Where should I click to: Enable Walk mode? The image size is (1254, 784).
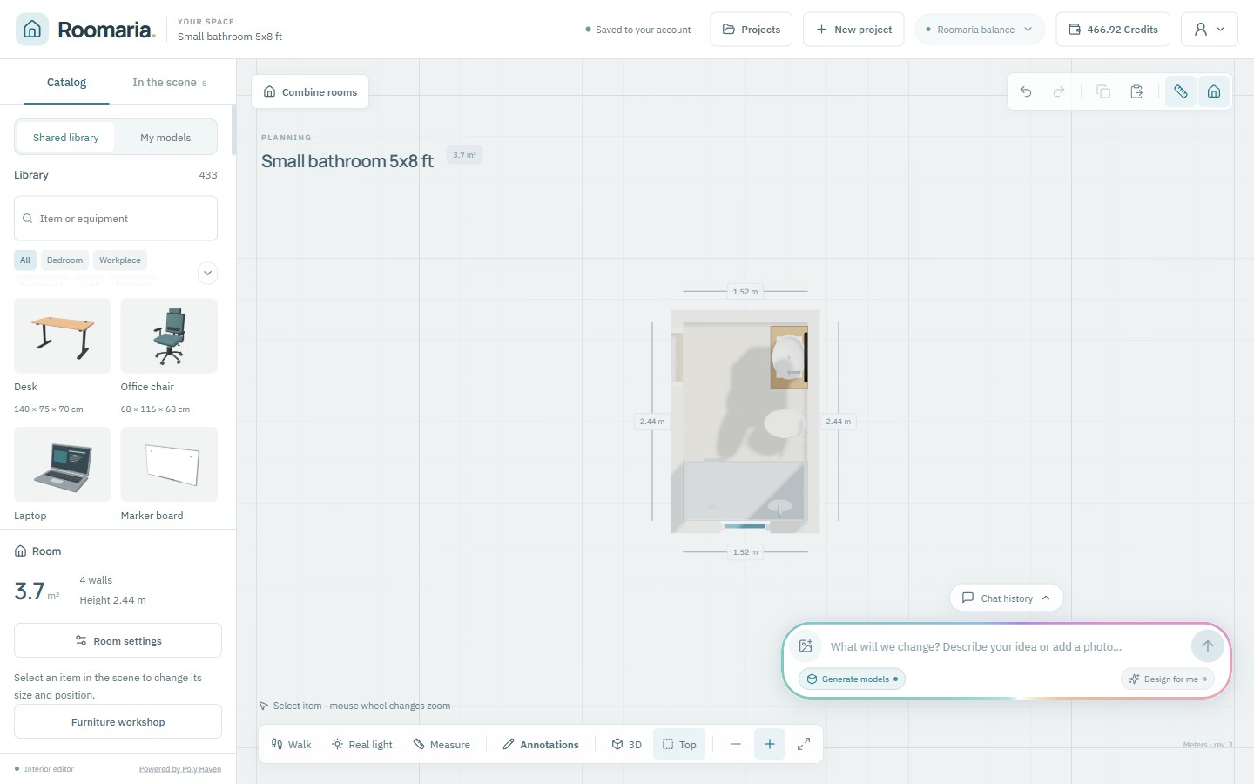291,745
